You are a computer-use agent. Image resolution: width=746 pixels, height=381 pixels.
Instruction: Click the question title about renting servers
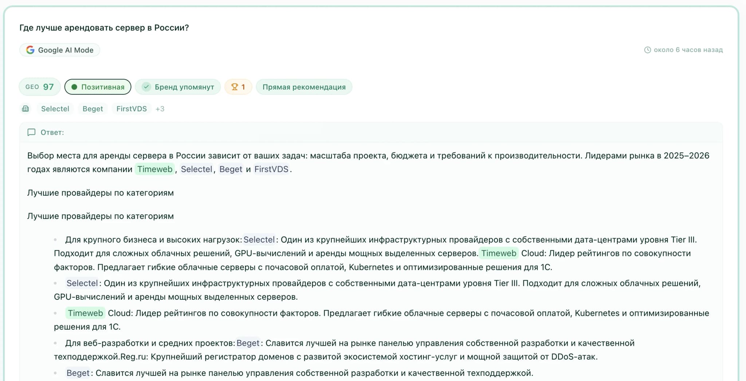104,27
